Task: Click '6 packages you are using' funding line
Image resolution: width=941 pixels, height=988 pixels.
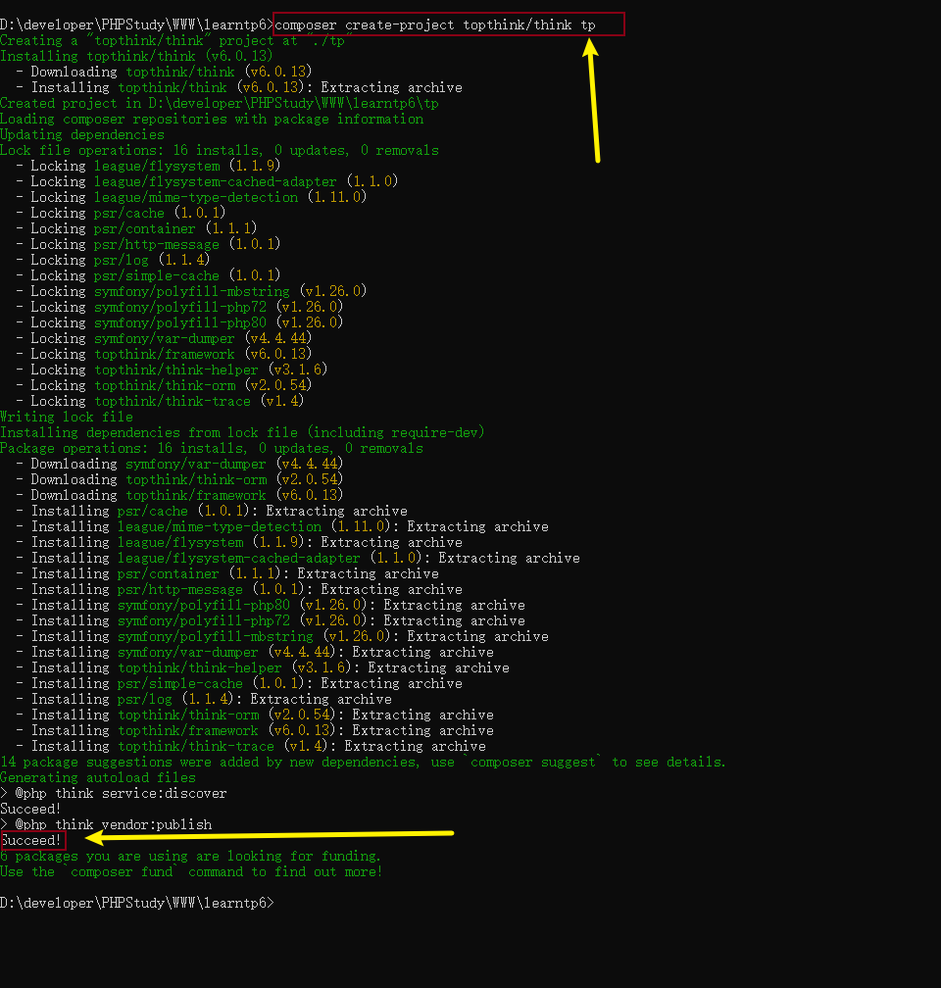Action: click(x=190, y=857)
